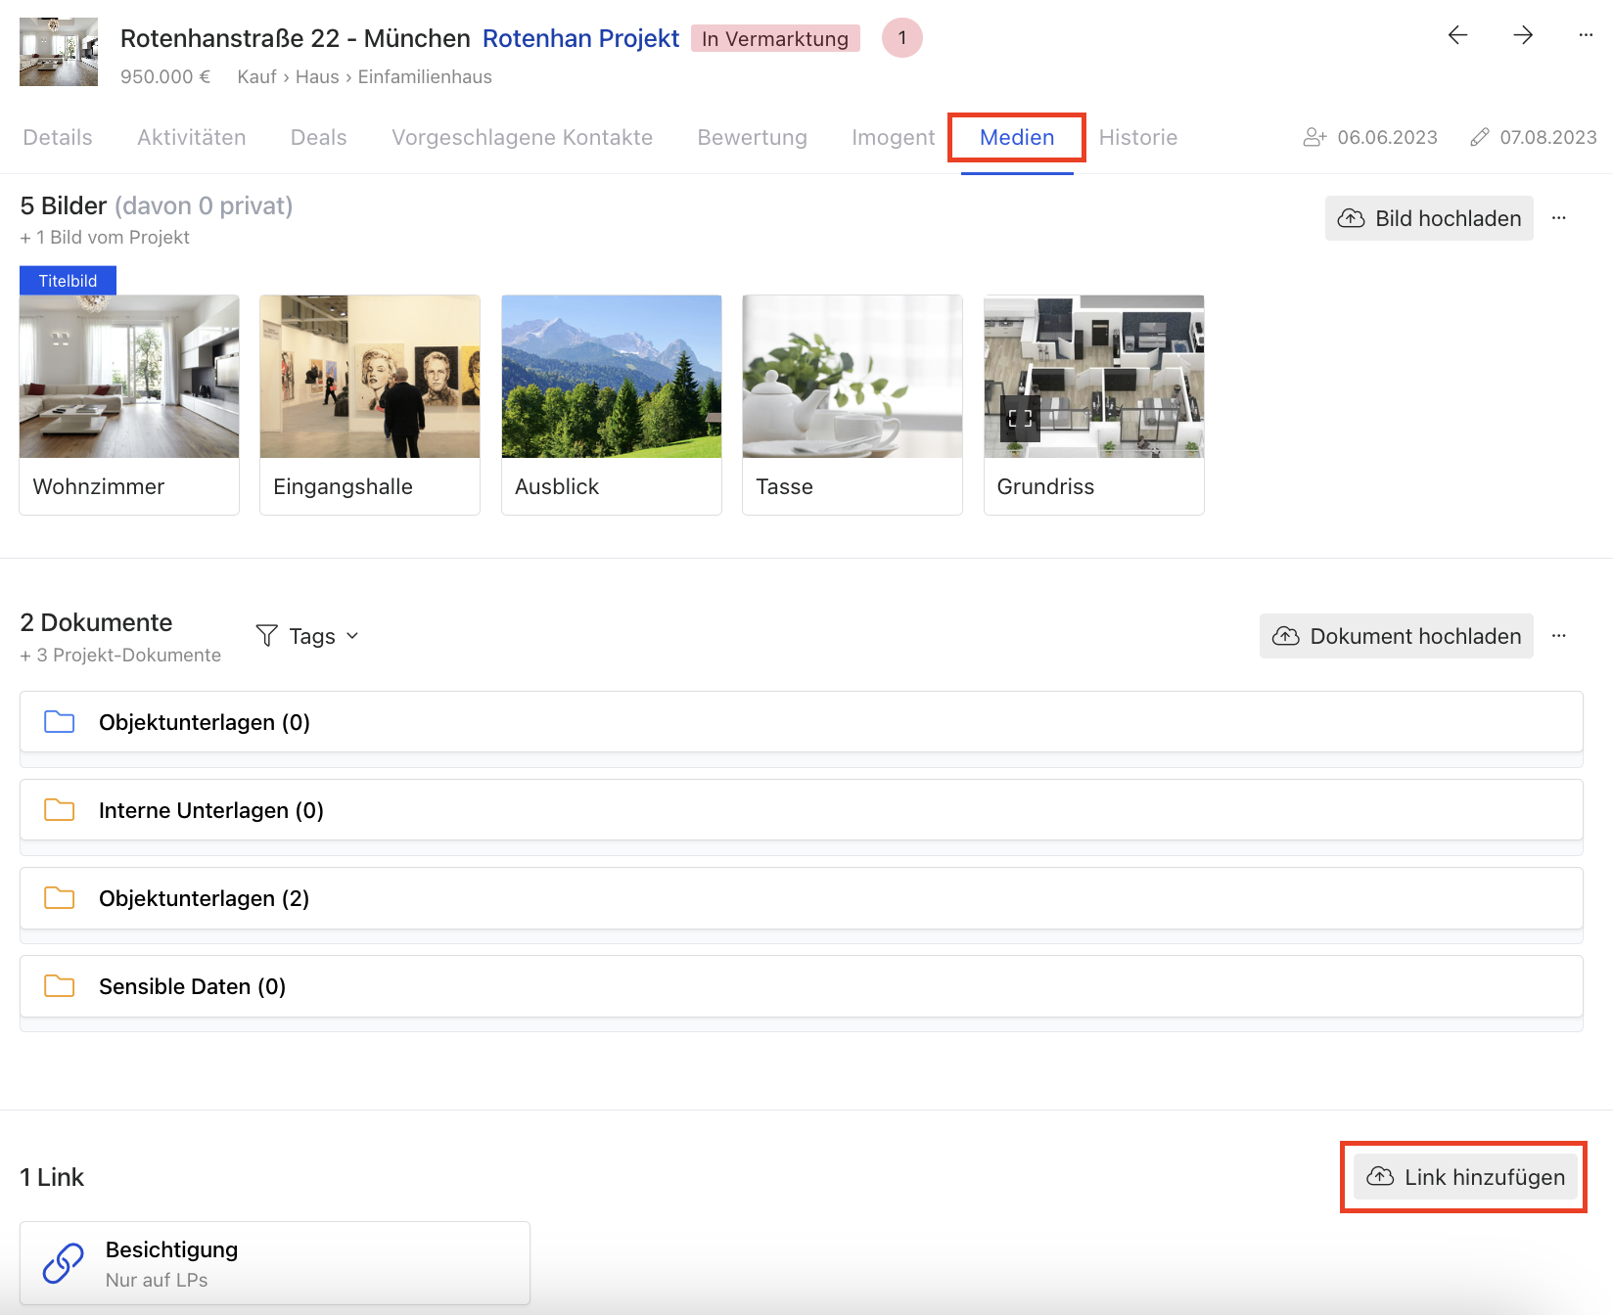This screenshot has width=1613, height=1315.
Task: Click the property header thumbnail image
Action: click(x=59, y=52)
